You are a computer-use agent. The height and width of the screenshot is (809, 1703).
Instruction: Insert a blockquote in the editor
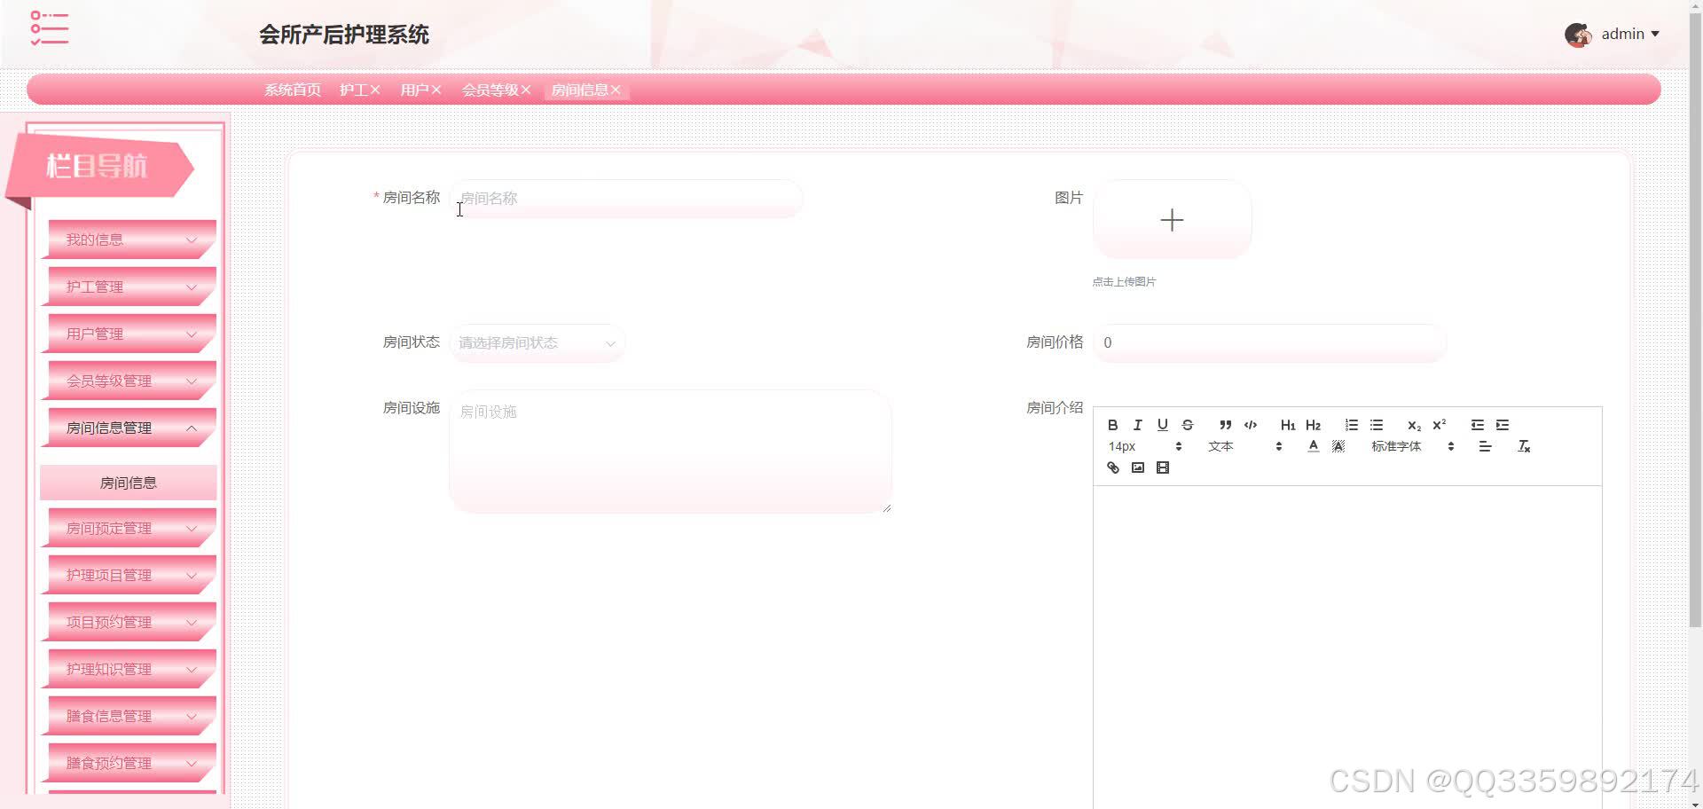coord(1225,425)
